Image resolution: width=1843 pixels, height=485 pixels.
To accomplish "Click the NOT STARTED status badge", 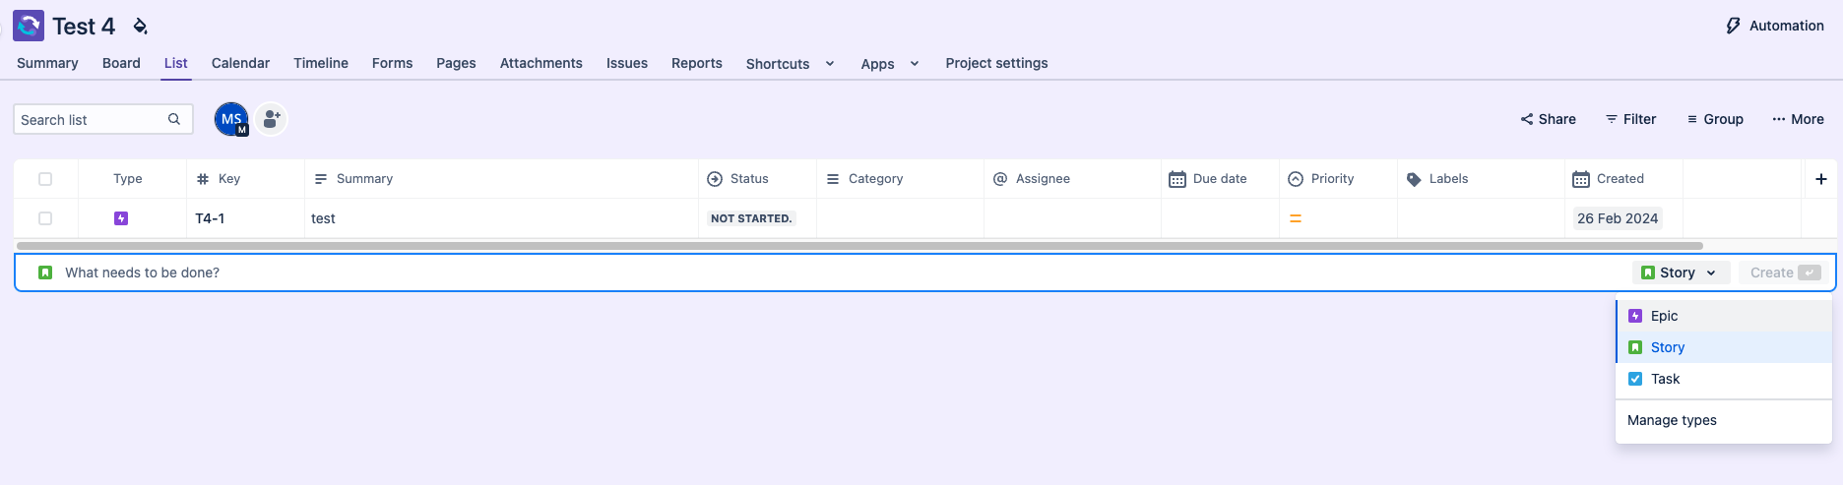I will click(x=751, y=218).
